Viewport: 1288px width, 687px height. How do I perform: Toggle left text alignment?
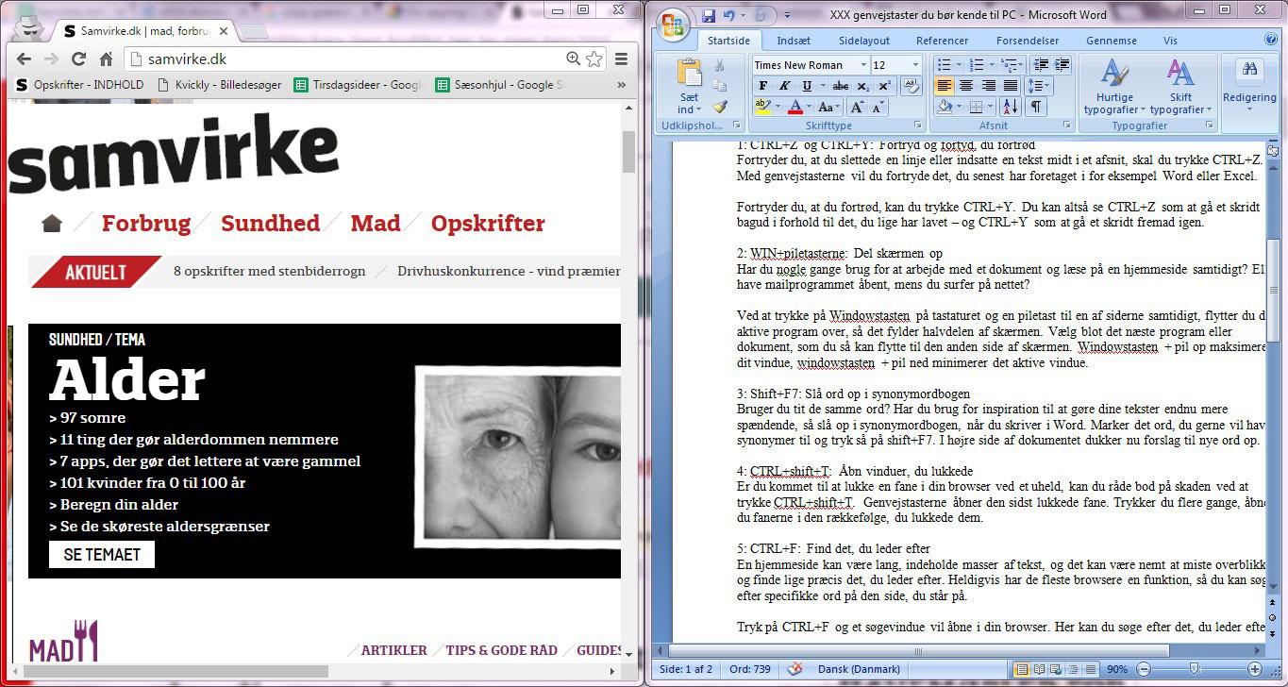pos(945,86)
